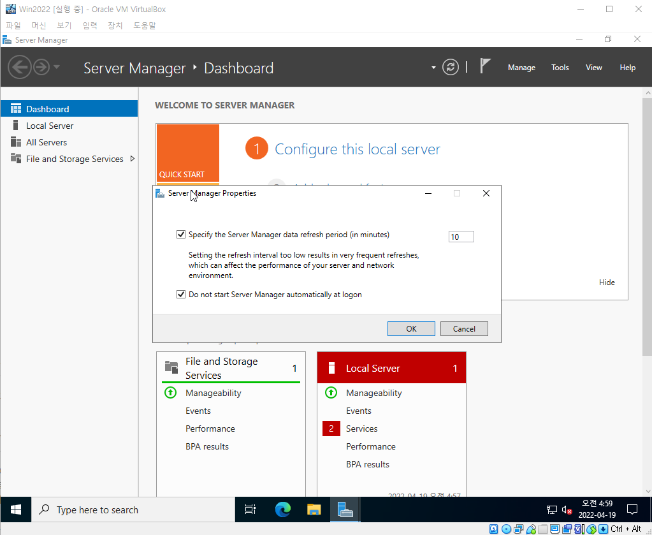Hide the welcome tile
The image size is (652, 535).
pyautogui.click(x=607, y=282)
